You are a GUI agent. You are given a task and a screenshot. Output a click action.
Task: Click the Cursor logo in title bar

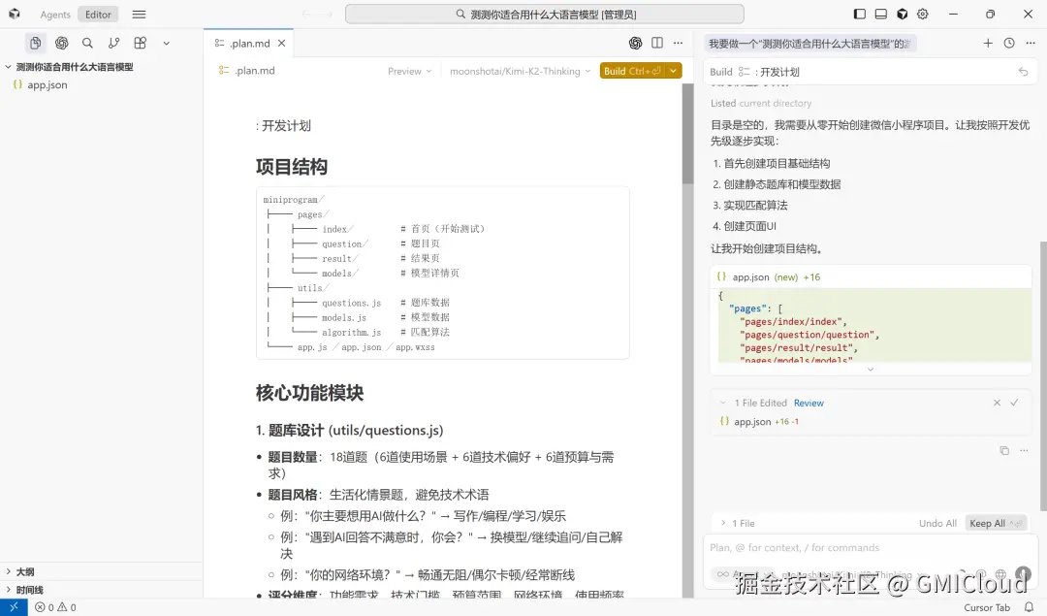14,14
